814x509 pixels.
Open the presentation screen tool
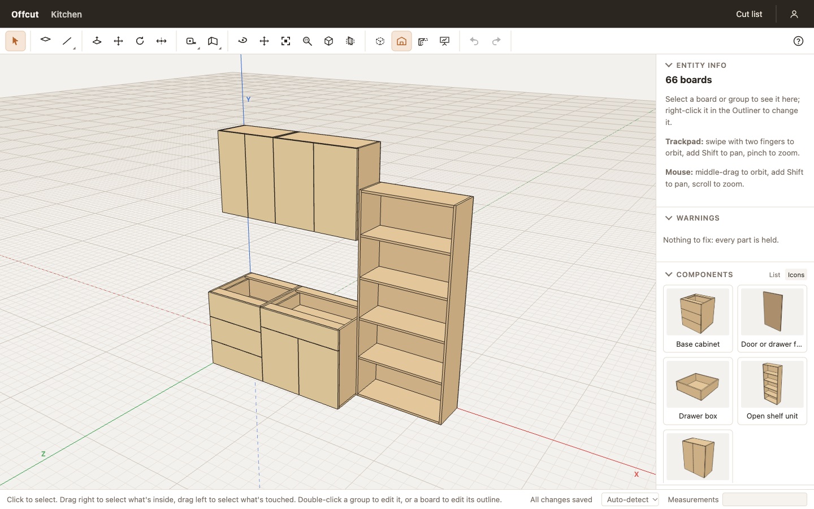coord(445,41)
